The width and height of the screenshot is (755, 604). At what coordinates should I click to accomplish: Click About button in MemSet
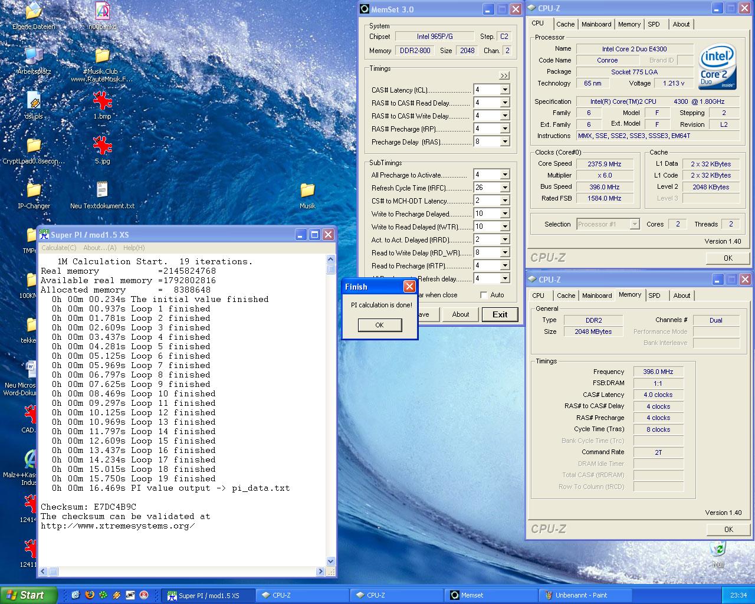coord(461,314)
